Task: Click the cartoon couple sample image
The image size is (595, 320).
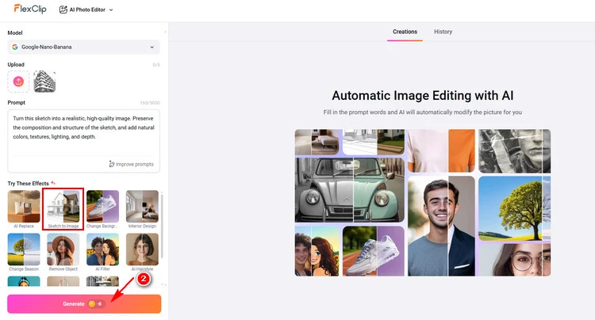Action: click(317, 251)
